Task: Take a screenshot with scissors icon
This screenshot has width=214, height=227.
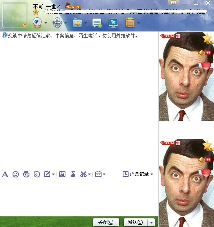Action: [83, 174]
